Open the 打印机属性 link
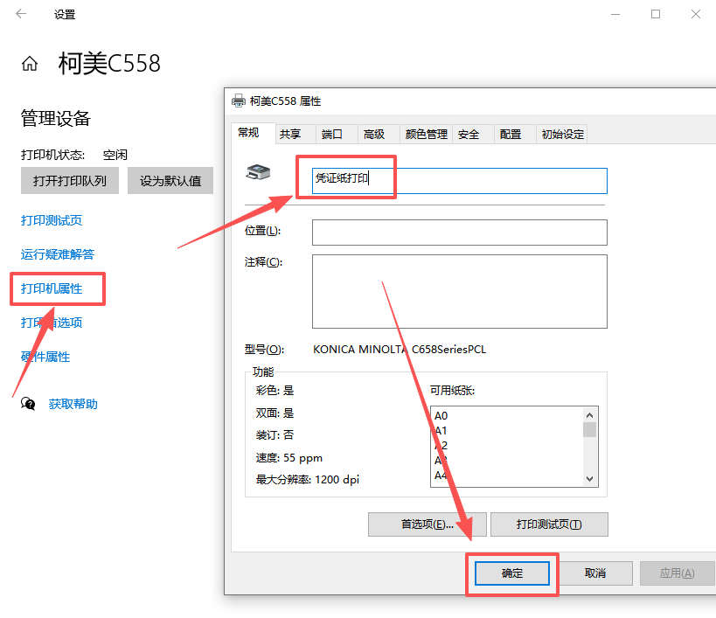Viewport: 716px width, 618px height. [52, 288]
